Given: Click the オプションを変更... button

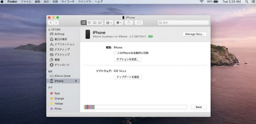Looking at the screenshot, I should point(127,59).
